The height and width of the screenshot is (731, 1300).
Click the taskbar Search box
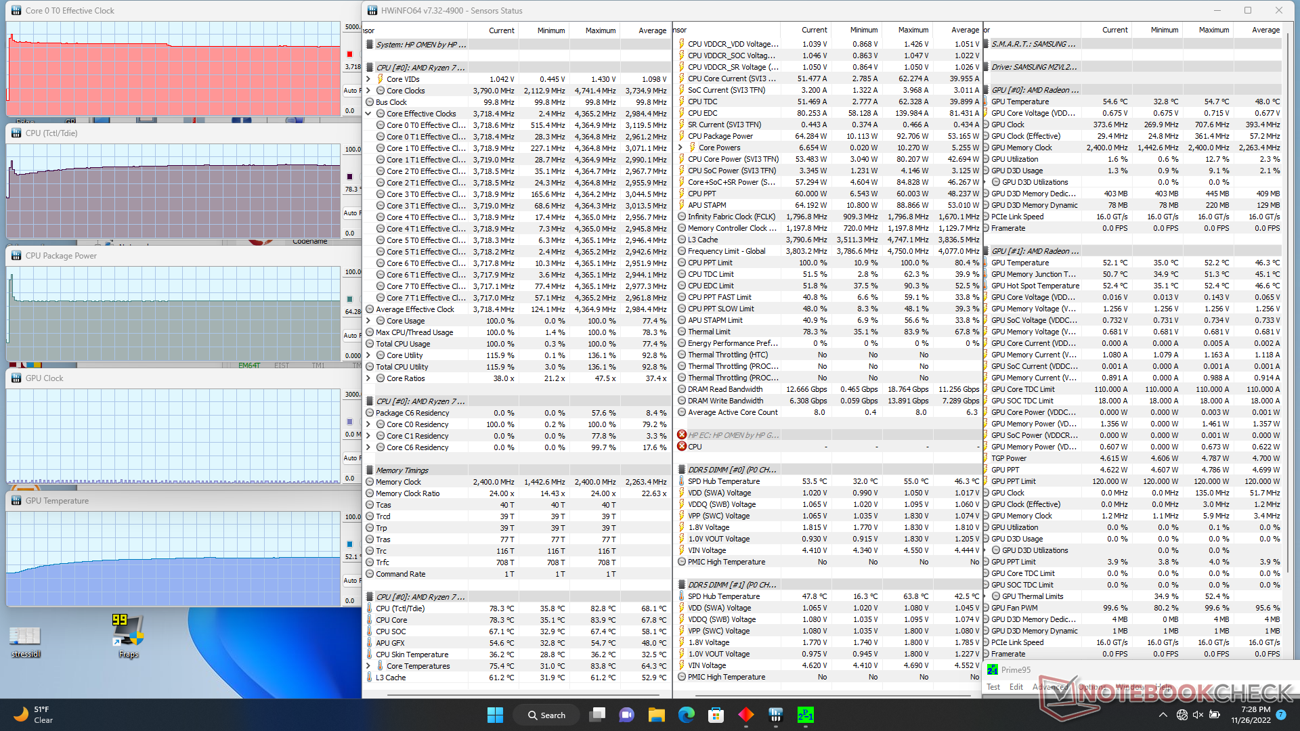point(547,715)
